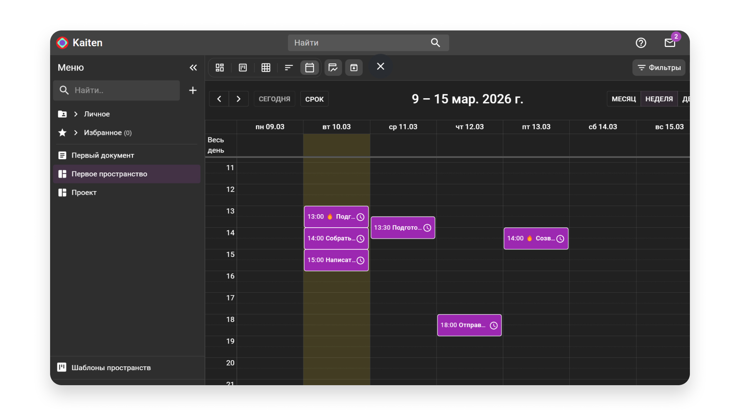Click the сб 14.03 column header

(603, 127)
